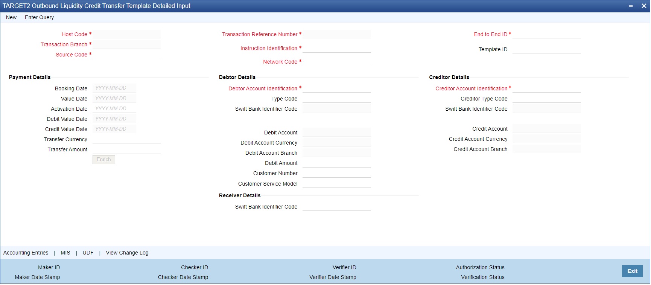This screenshot has width=651, height=285.
Task: Click the Exit button
Action: [632, 271]
